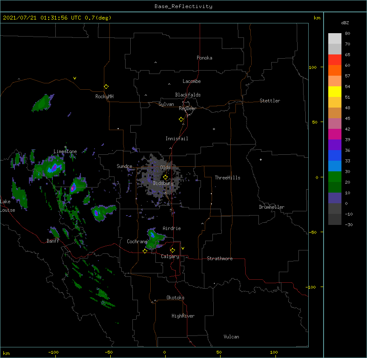Click the yellow V marker northeast of Calgary
The image size is (367, 358).
coord(183,248)
